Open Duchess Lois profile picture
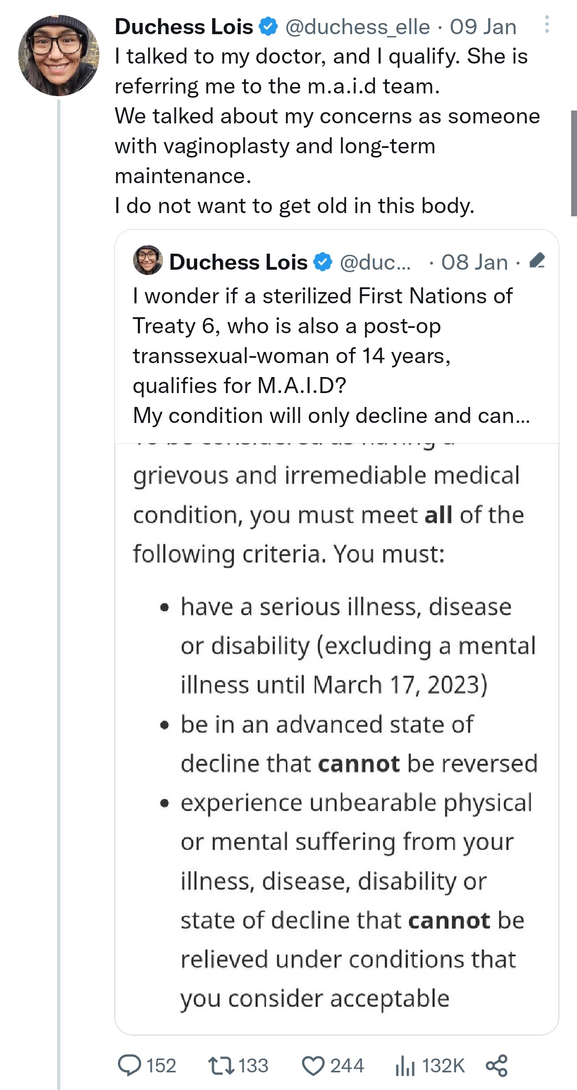 tap(59, 56)
